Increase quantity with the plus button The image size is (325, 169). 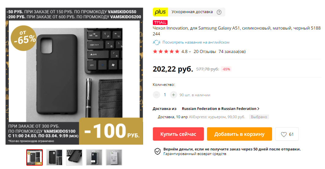(173, 95)
